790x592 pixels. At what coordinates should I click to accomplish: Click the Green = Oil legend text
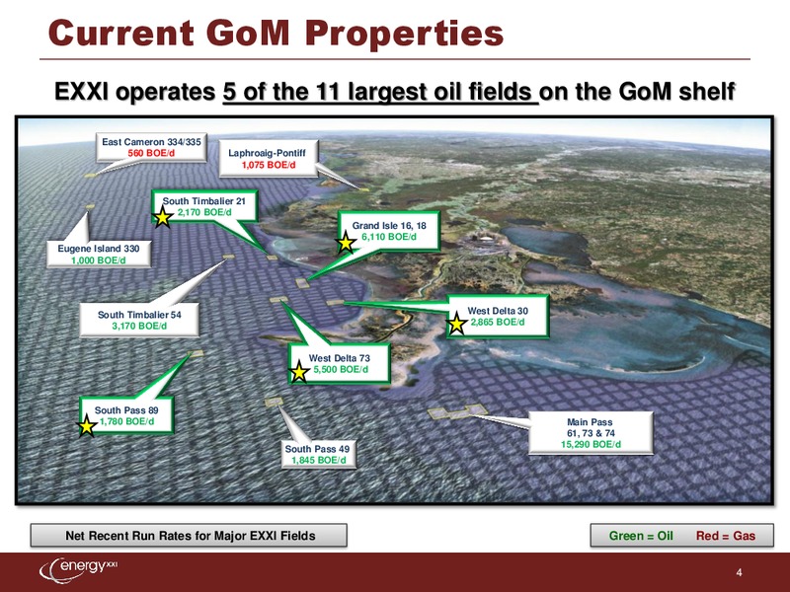click(x=641, y=536)
